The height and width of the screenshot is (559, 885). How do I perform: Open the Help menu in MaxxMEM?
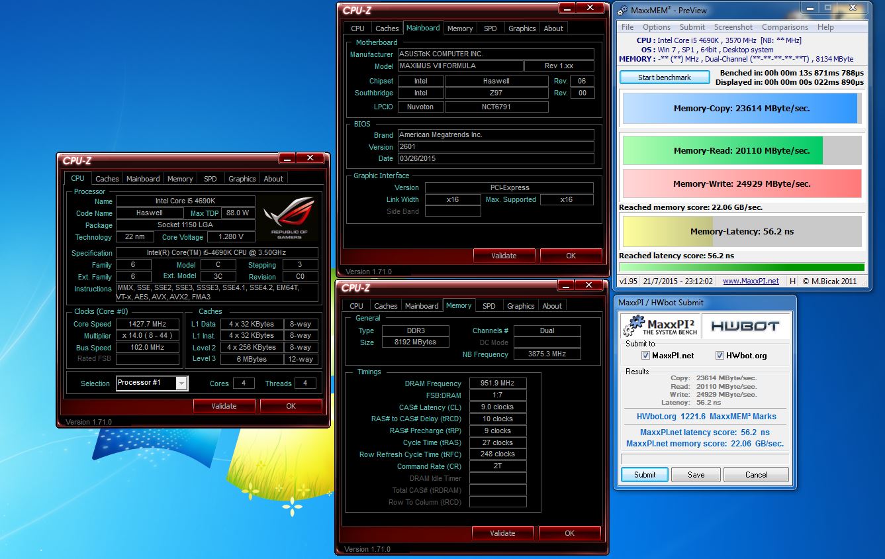tap(825, 27)
